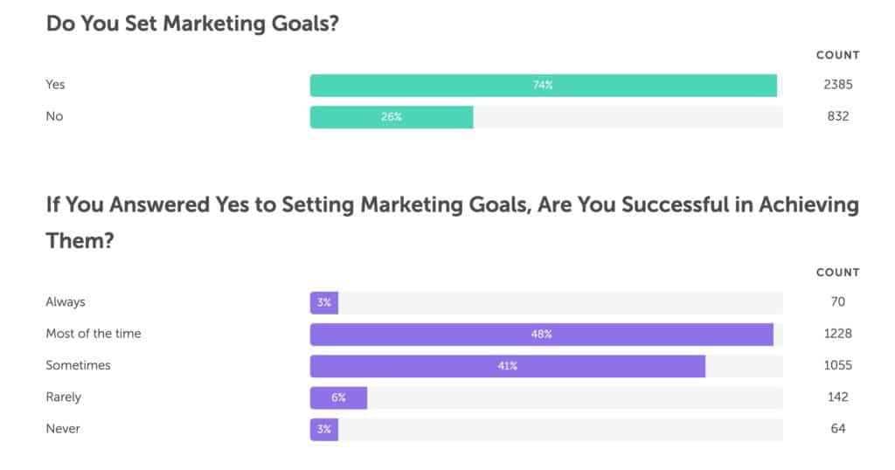Select the Always row label
Viewport: 895px width, 470px height.
tap(66, 301)
